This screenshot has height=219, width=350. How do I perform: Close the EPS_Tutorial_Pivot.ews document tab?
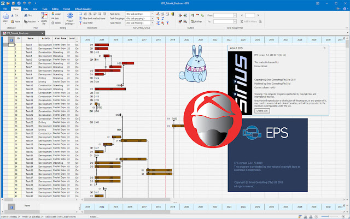[x=43, y=33]
